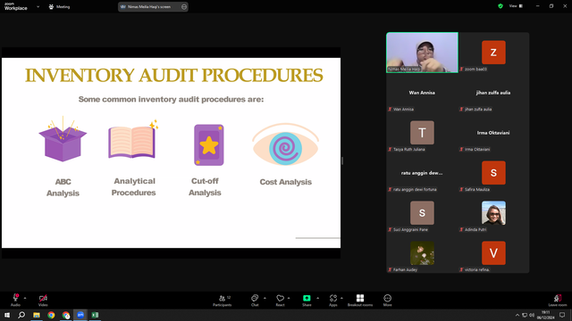Click the slide title Inventory Audit Procedures

pyautogui.click(x=173, y=75)
